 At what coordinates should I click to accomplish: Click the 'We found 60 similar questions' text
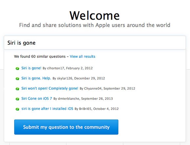point(40,56)
